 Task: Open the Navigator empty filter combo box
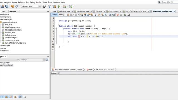pos(33,60)
